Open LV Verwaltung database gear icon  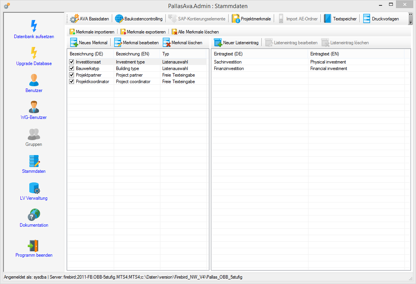point(34,188)
